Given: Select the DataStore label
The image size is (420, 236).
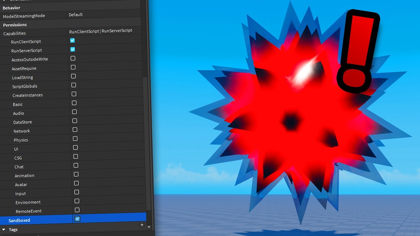Looking at the screenshot, I should [23, 122].
